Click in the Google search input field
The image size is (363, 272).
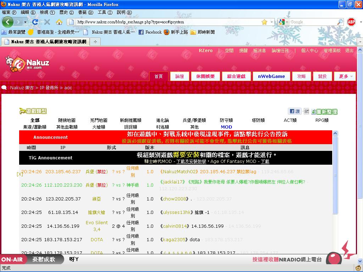(x=313, y=22)
